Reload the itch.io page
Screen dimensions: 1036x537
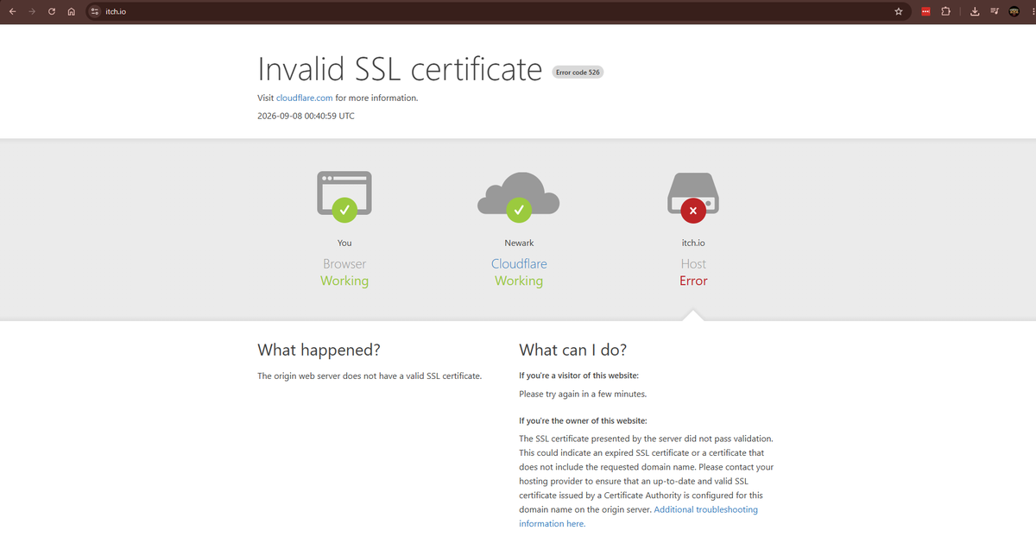coord(52,11)
